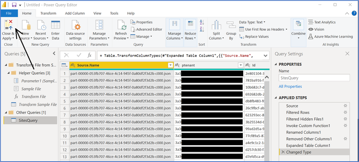Click the Close & Apply icon
Viewport: 359px width, 162px height.
pyautogui.click(x=8, y=24)
